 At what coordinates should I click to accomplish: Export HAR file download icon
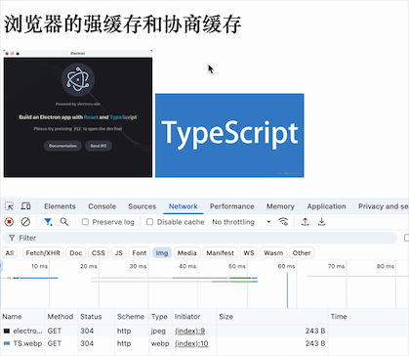pyautogui.click(x=321, y=222)
